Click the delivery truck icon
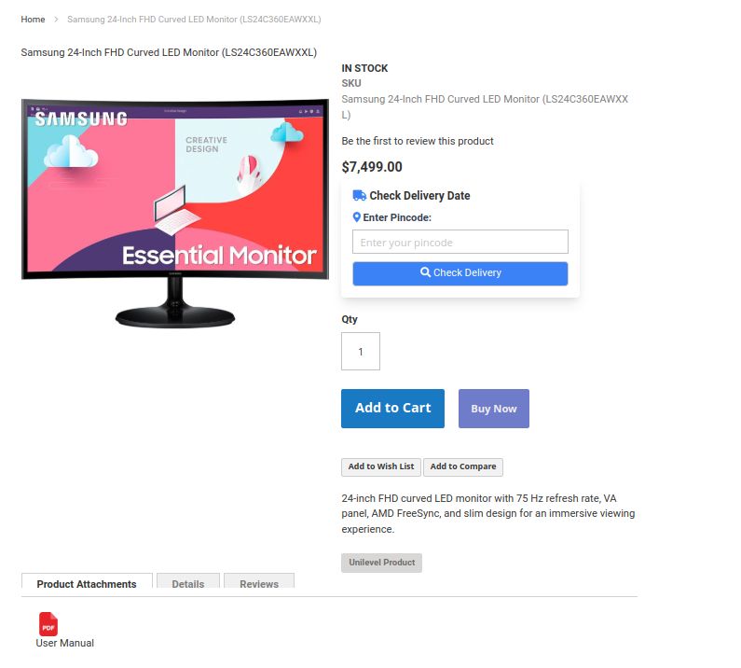 pos(359,195)
